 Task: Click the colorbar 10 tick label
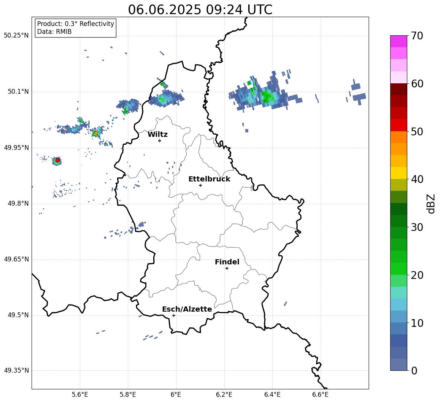coord(417,323)
